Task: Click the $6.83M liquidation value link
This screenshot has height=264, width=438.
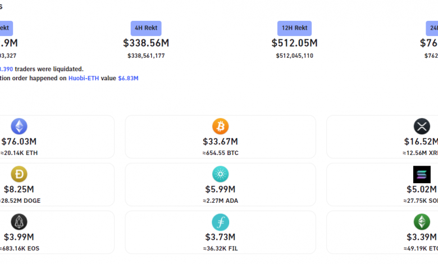Action: [128, 78]
